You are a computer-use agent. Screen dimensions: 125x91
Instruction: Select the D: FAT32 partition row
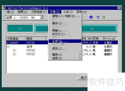[62, 50]
